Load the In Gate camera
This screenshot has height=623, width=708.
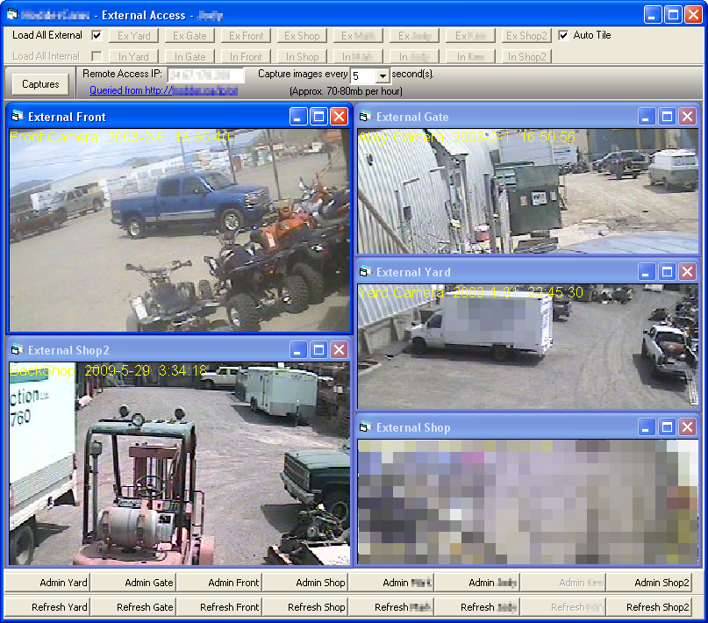(x=190, y=57)
